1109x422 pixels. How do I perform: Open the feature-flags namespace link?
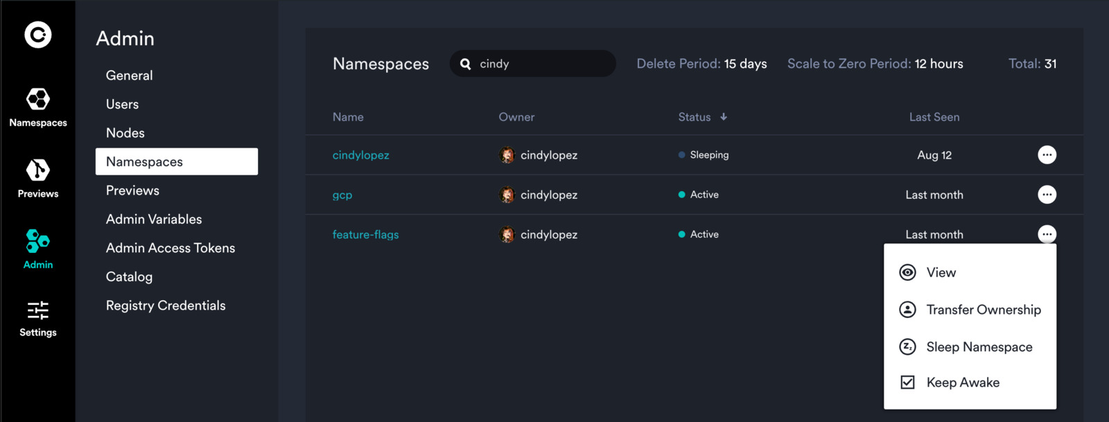pyautogui.click(x=365, y=235)
